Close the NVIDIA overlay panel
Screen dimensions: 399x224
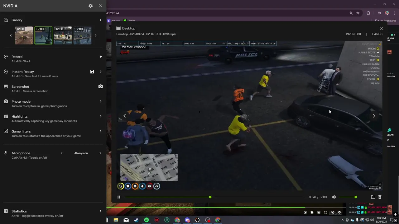click(x=100, y=6)
